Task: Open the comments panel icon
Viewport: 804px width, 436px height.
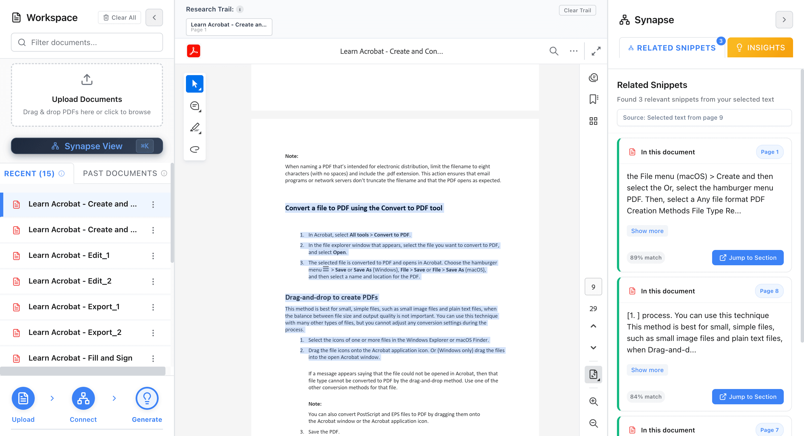Action: [x=593, y=77]
